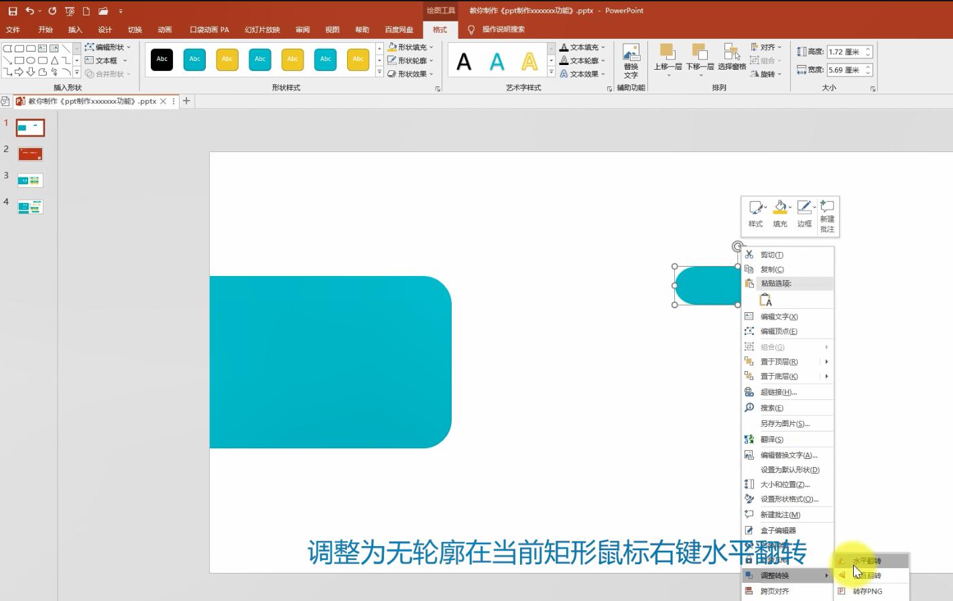
Task: Select slide 2 thumbnail in slide panel
Action: tap(30, 154)
